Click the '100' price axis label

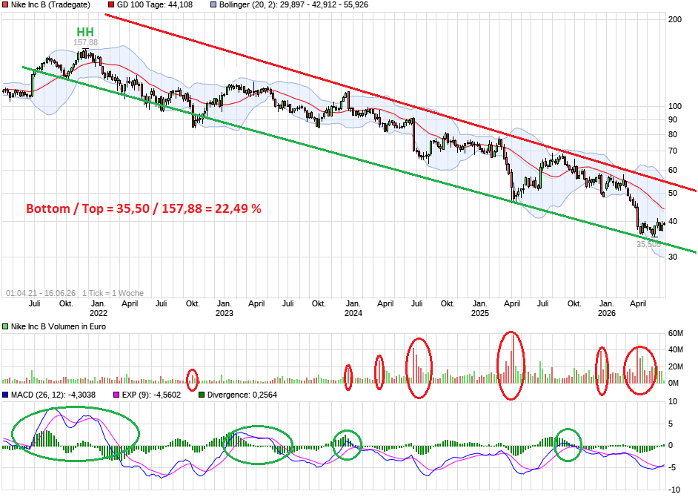tap(675, 106)
